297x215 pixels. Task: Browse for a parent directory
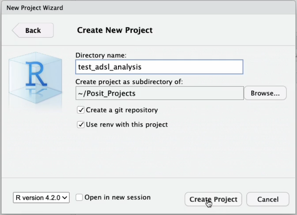(x=265, y=93)
